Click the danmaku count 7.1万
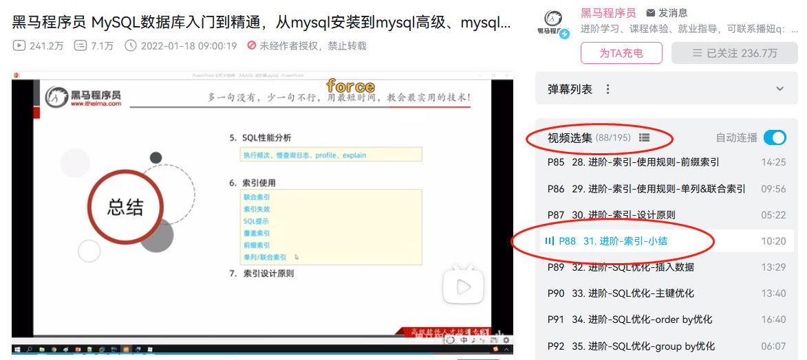Screen dimensions: 807x360 point(94,46)
